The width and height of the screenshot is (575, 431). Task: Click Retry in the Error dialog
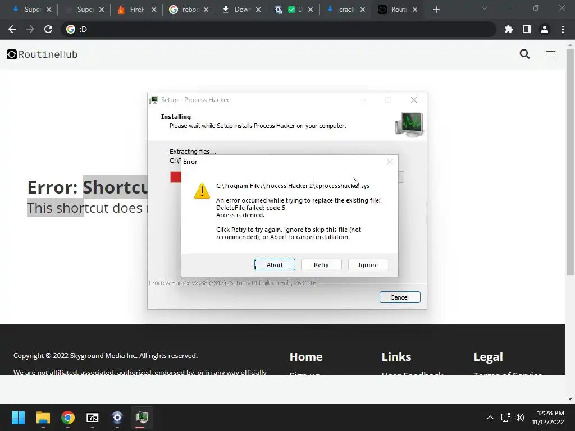(x=321, y=265)
